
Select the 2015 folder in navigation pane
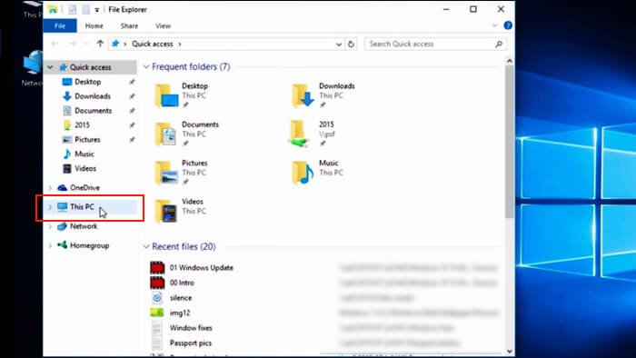click(82, 124)
